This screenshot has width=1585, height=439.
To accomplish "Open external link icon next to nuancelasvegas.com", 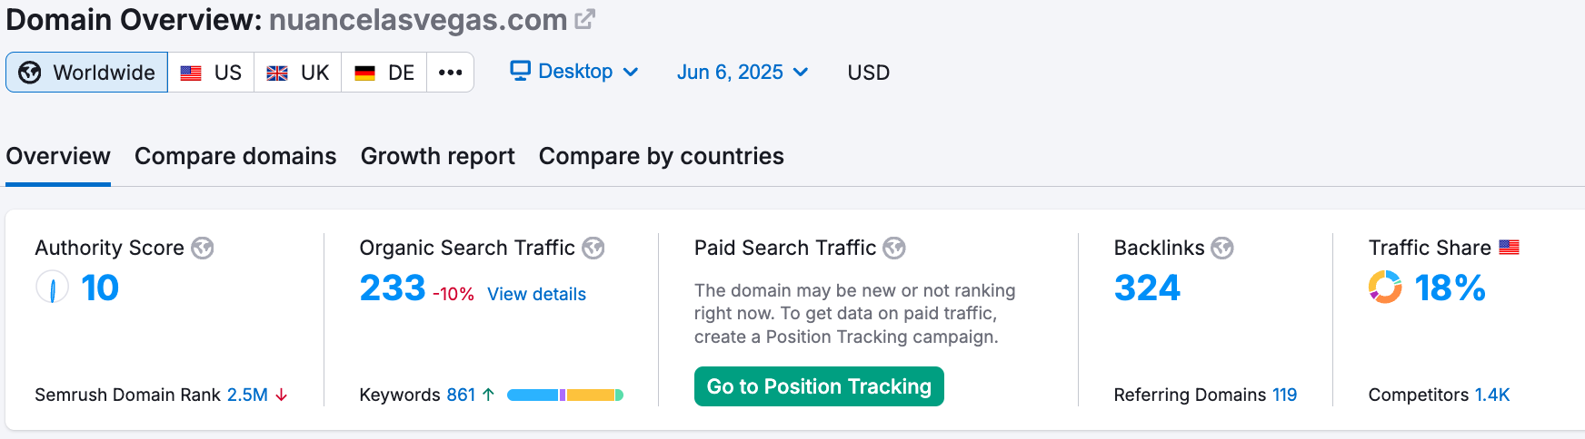I will (585, 19).
